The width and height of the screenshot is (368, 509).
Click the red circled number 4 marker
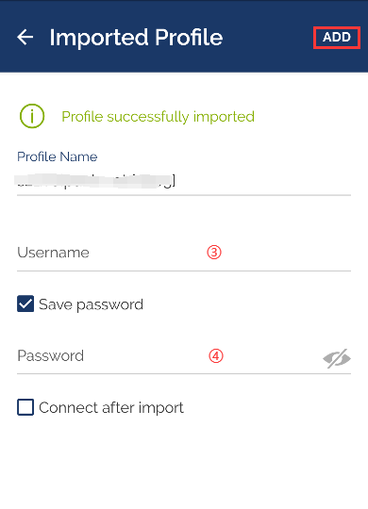[216, 355]
